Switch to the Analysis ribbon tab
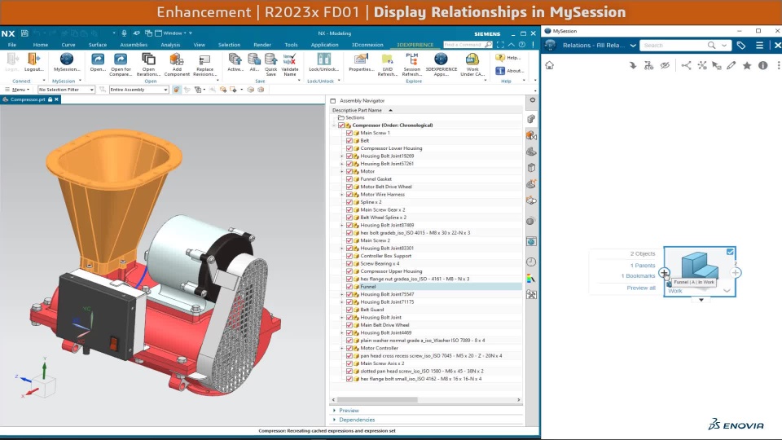 pyautogui.click(x=170, y=45)
